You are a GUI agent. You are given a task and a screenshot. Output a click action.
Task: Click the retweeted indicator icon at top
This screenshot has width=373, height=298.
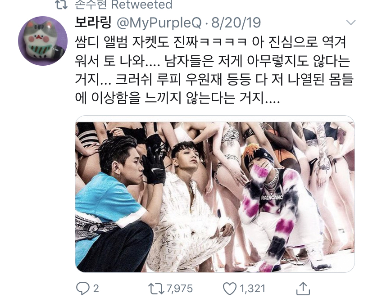[61, 5]
